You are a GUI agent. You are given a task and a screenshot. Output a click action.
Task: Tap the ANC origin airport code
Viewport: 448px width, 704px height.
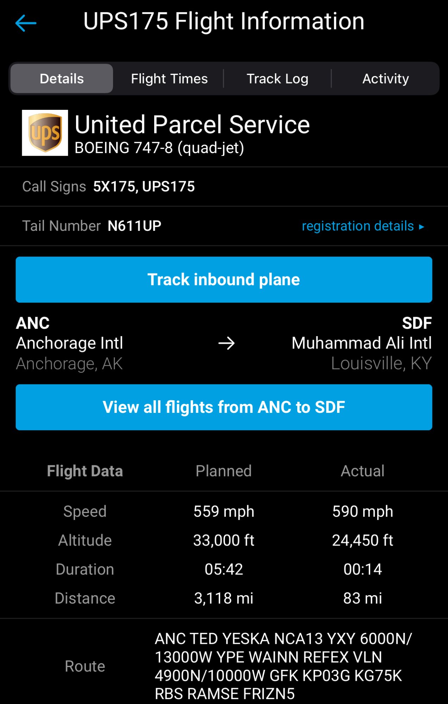(x=33, y=323)
